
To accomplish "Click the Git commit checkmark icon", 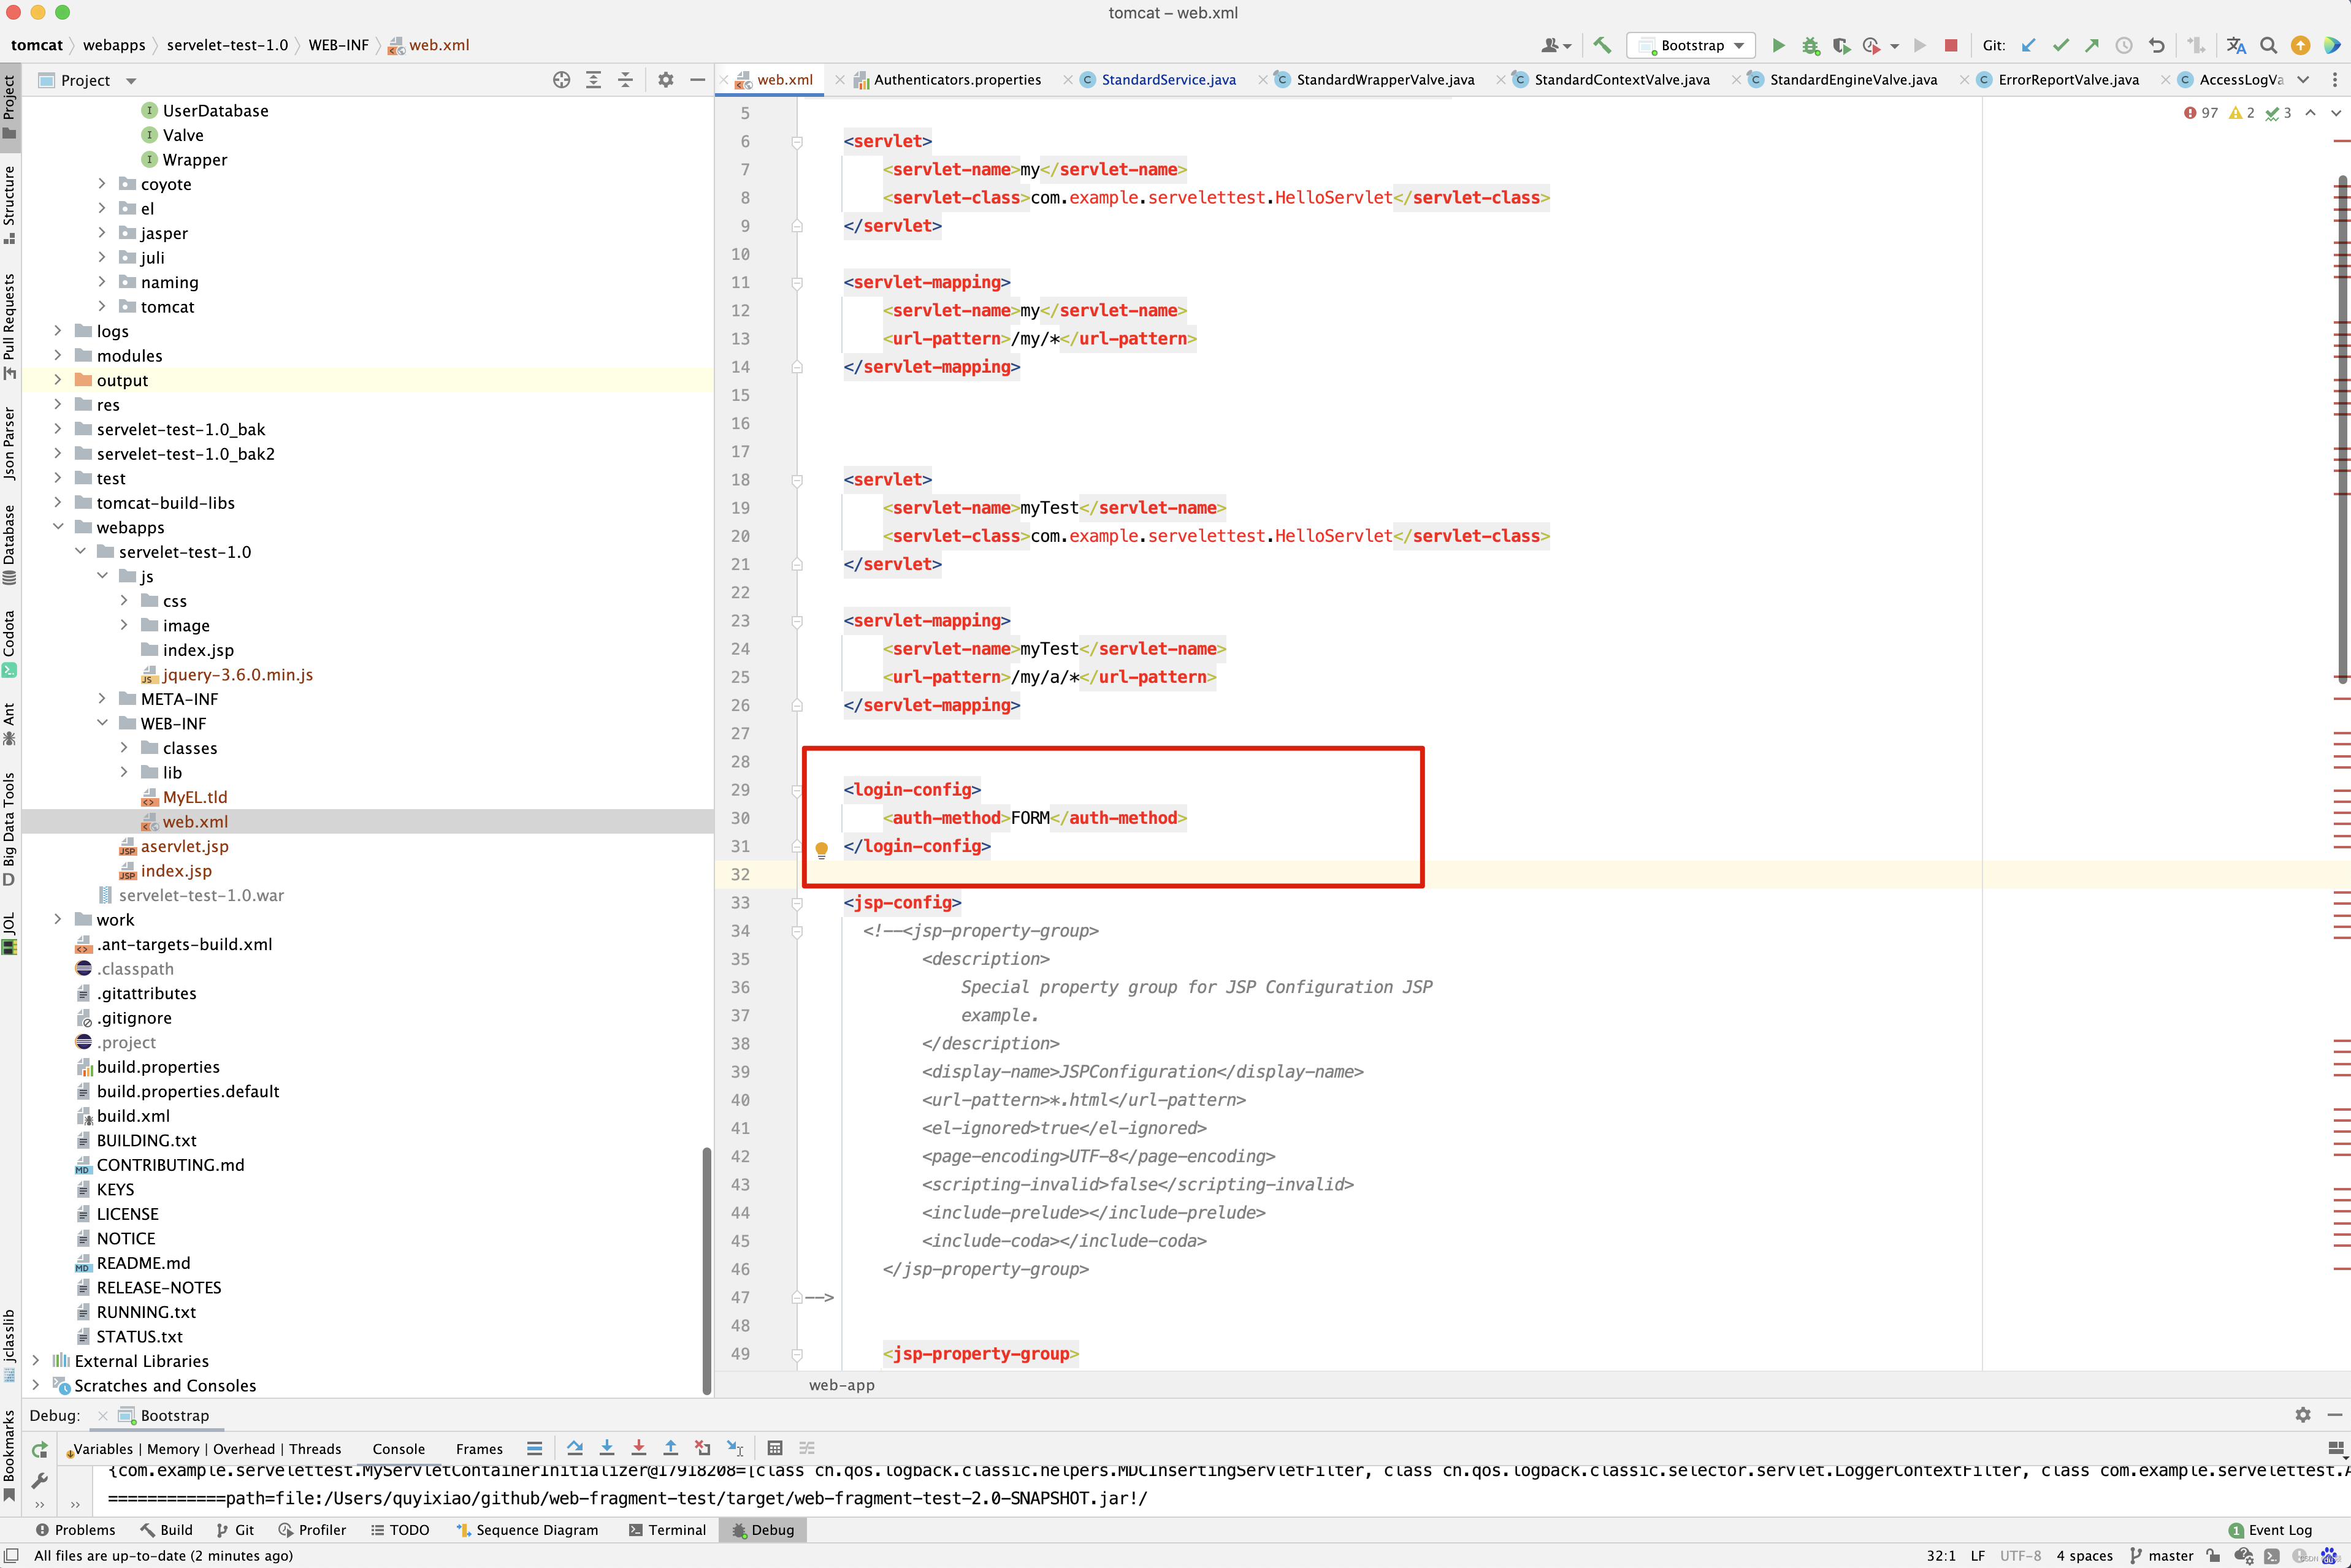I will tap(2060, 45).
